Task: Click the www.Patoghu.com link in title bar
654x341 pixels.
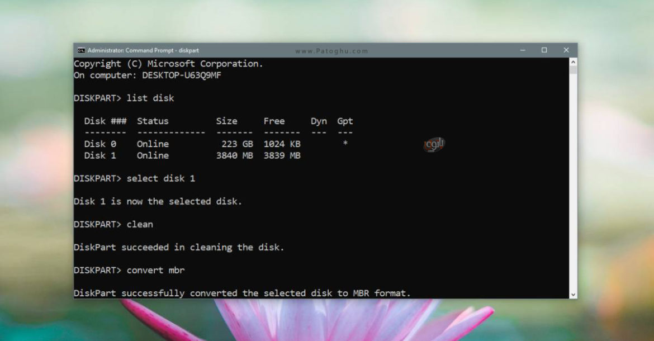Action: (x=331, y=50)
